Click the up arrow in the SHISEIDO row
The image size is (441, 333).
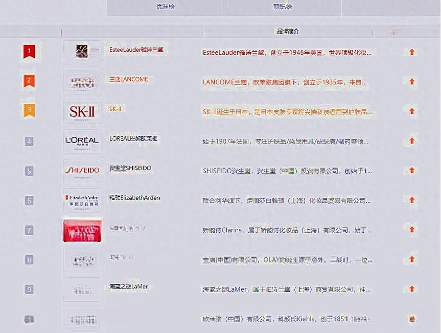(412, 170)
